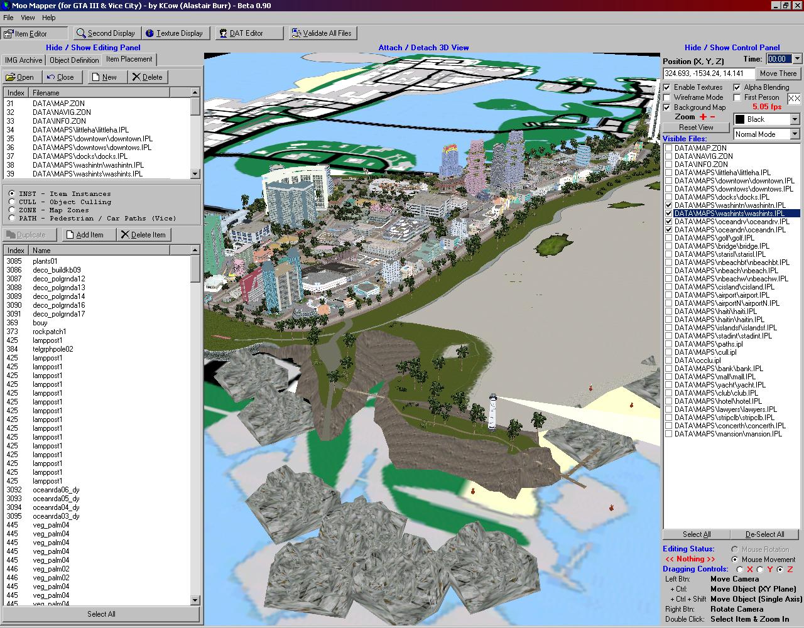Click item list scrollbar up arrow
The image size is (804, 628).
(x=195, y=250)
